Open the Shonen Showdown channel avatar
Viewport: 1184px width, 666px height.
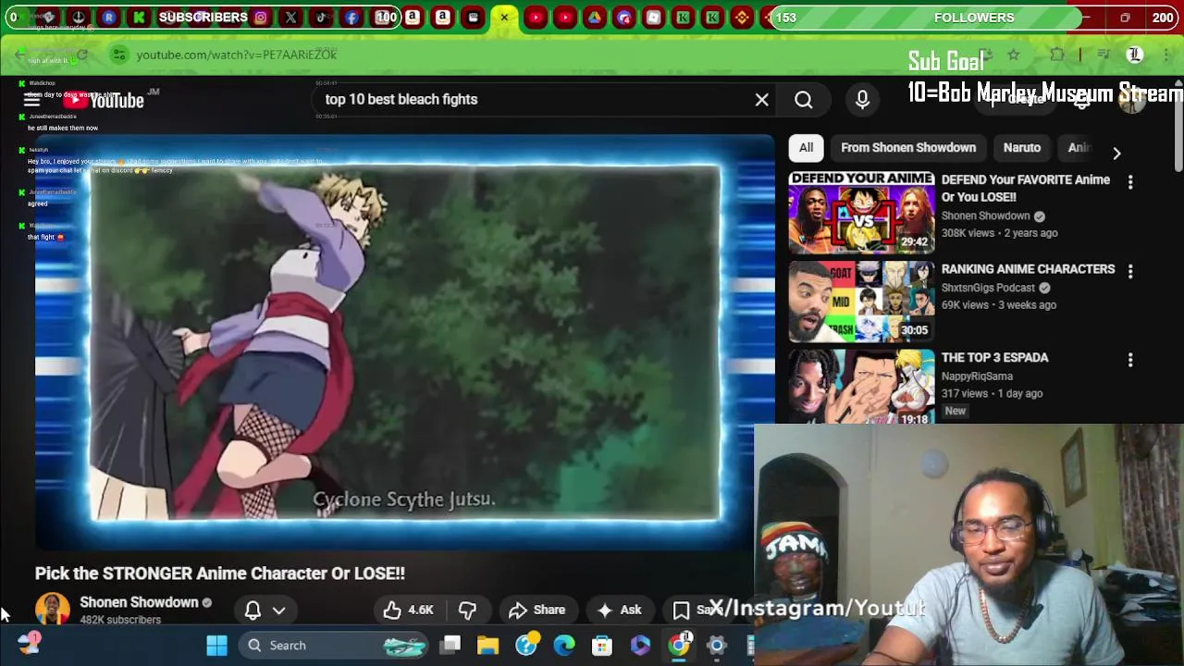(53, 610)
